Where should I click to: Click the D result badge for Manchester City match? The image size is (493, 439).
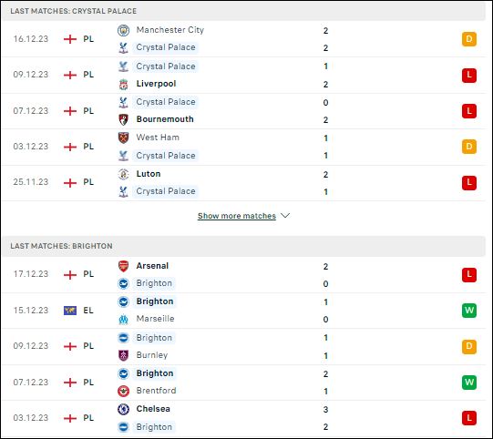coord(469,39)
